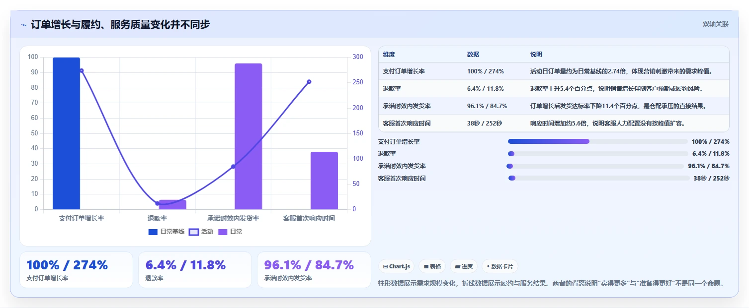Click the 100 tick on left axis

click(x=33, y=57)
